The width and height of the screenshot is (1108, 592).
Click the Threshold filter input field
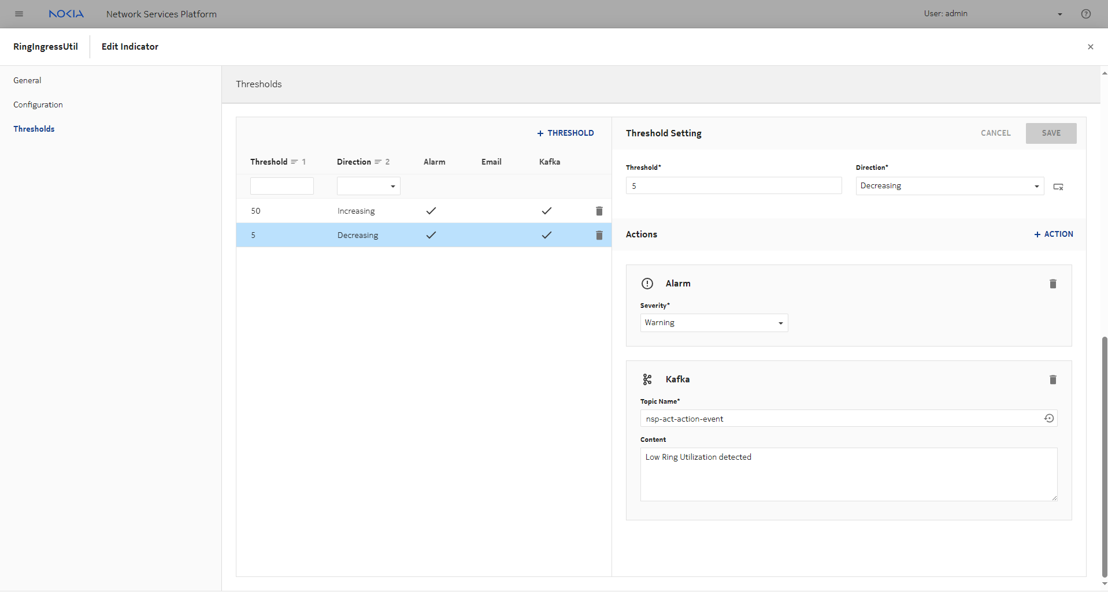[x=282, y=186]
